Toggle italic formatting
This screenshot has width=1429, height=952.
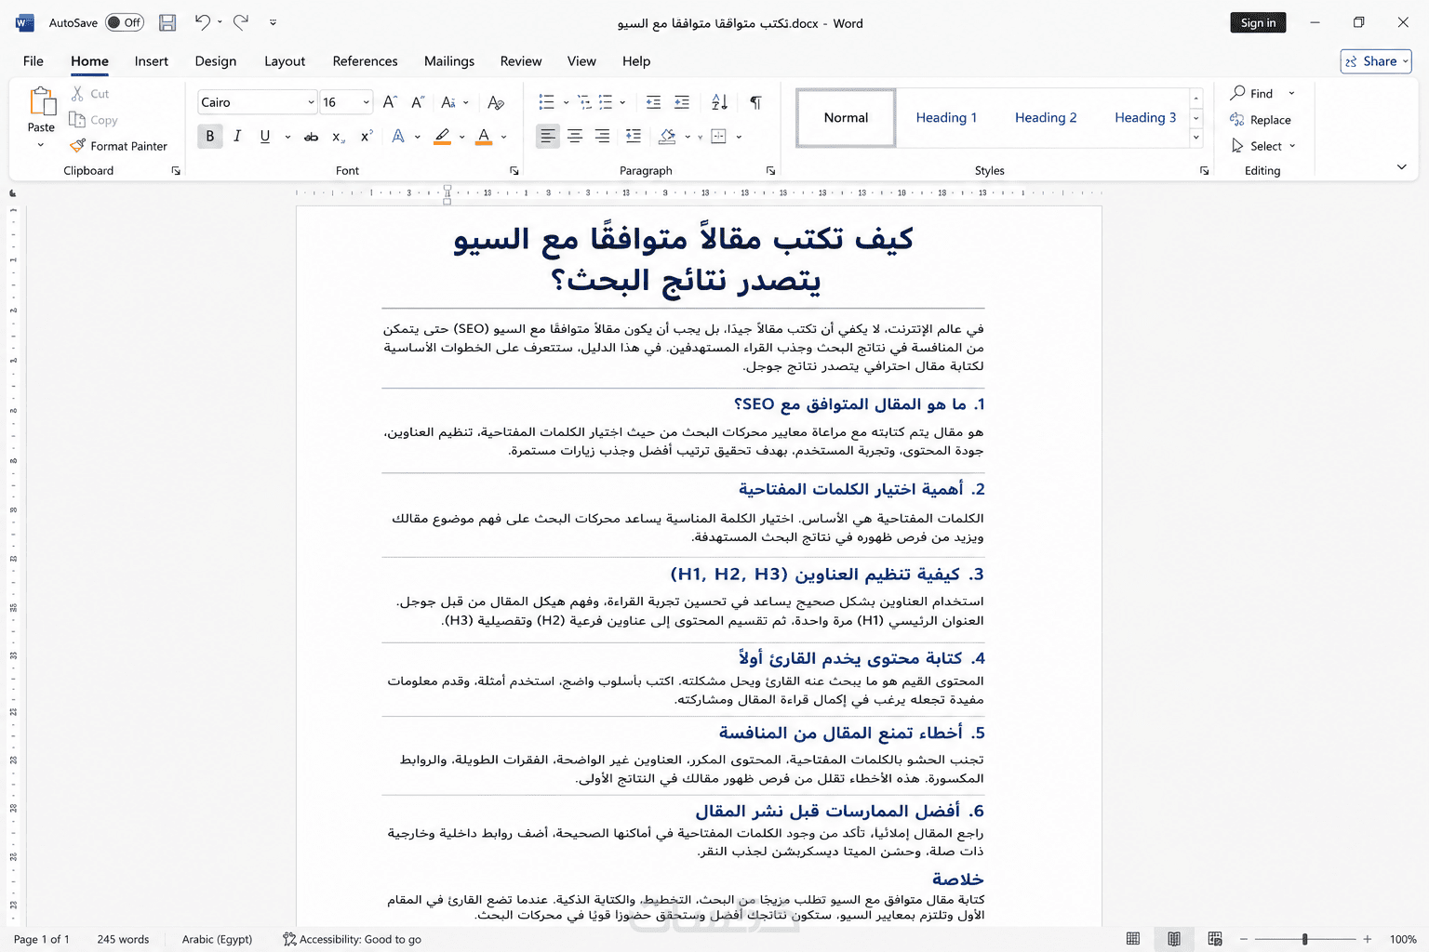[x=237, y=137]
